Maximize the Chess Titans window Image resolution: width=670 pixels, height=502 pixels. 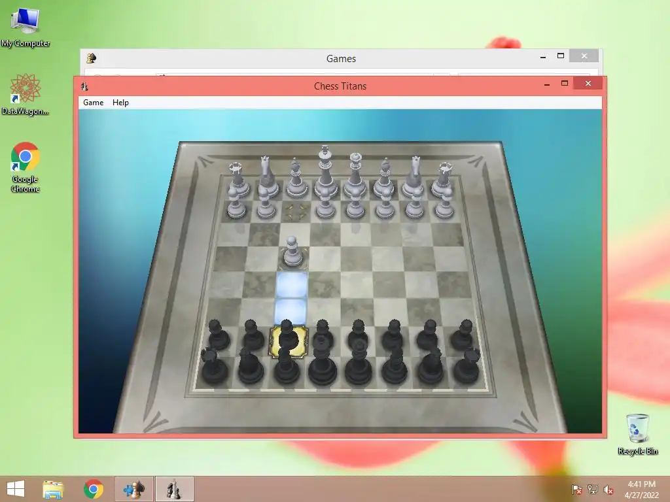565,83
